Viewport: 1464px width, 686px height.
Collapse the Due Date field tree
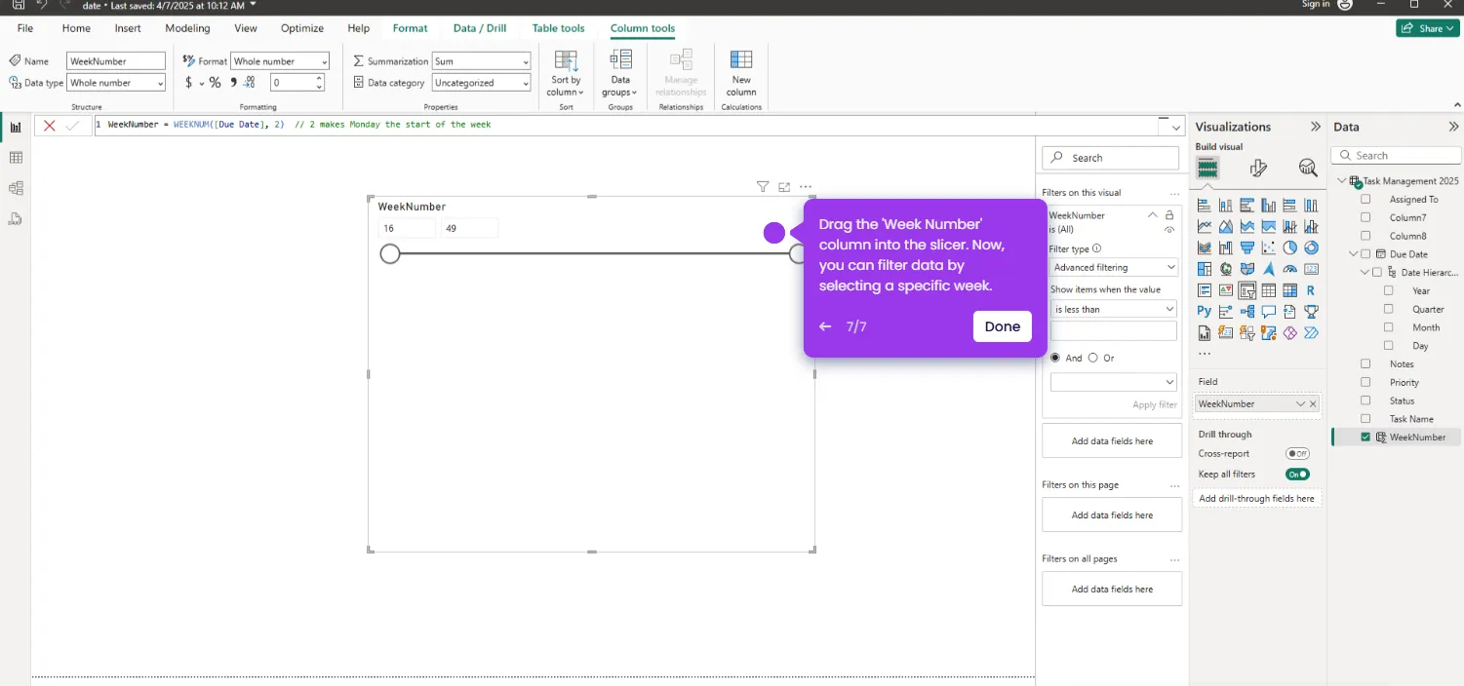(1354, 254)
